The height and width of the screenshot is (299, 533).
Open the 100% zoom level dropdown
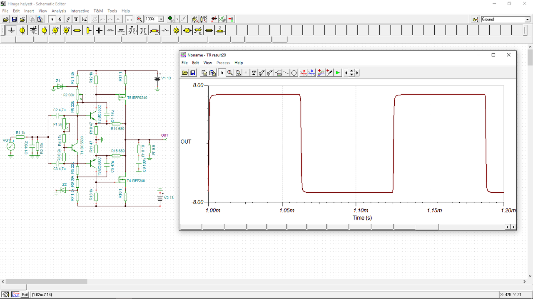pos(161,19)
